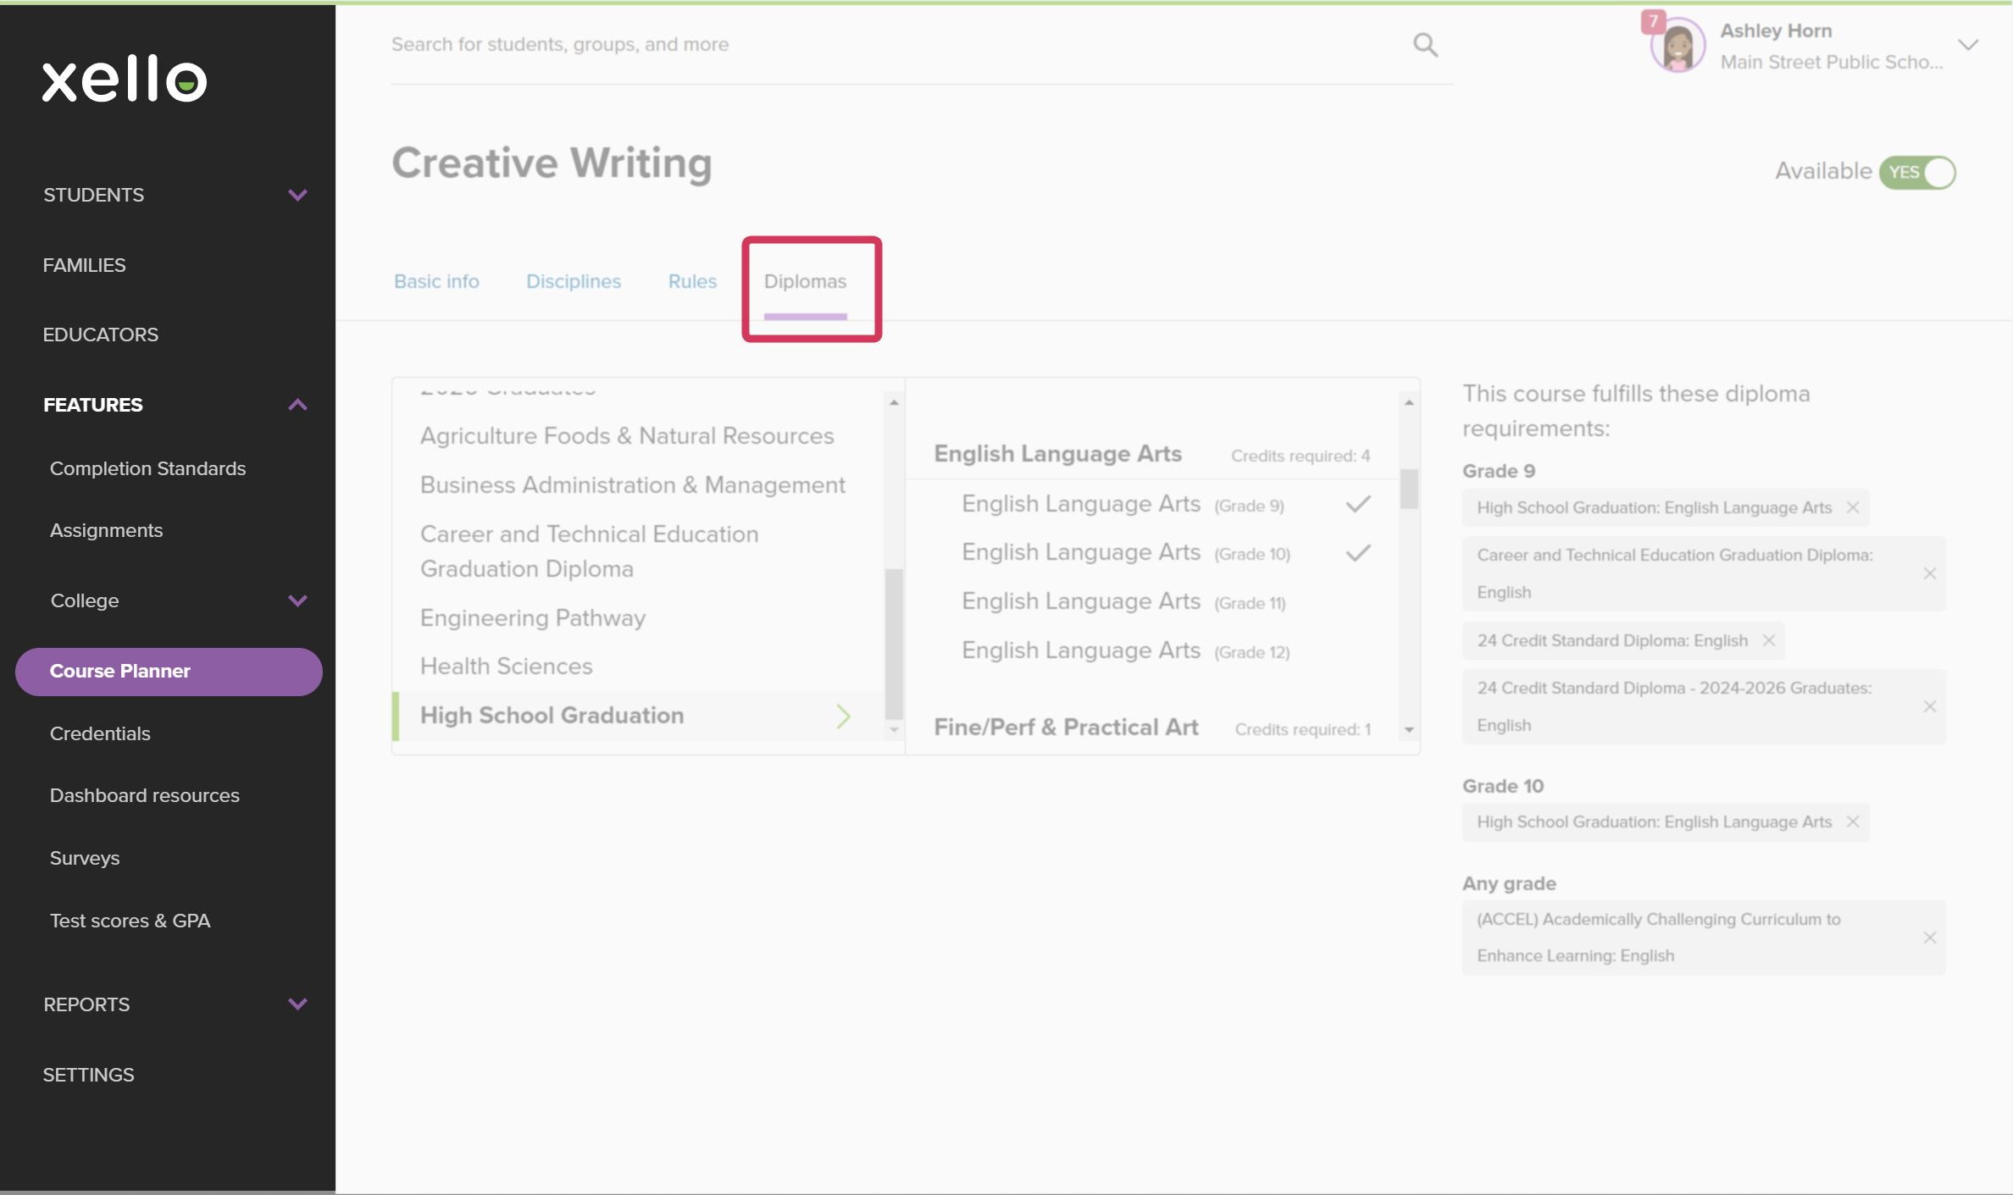Screen dimensions: 2013x1195
Task: Select High School Graduation diploma row
Action: click(x=638, y=716)
